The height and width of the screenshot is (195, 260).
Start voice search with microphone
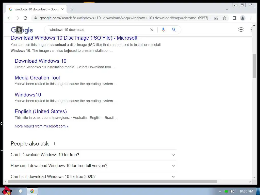pyautogui.click(x=163, y=30)
